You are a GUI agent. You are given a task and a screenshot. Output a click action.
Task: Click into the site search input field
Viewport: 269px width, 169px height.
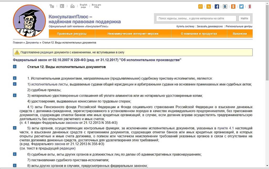pyautogui.click(x=196, y=19)
